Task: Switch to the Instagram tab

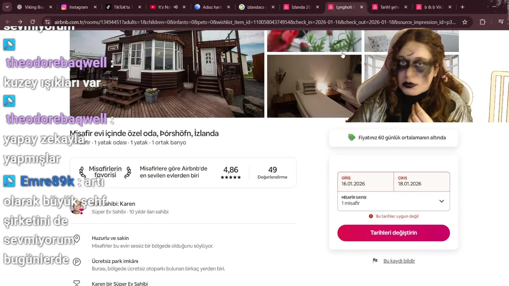Action: point(79,7)
